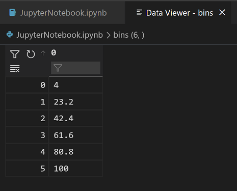
Task: Click the breadcrumb chevron separator
Action: pos(108,35)
